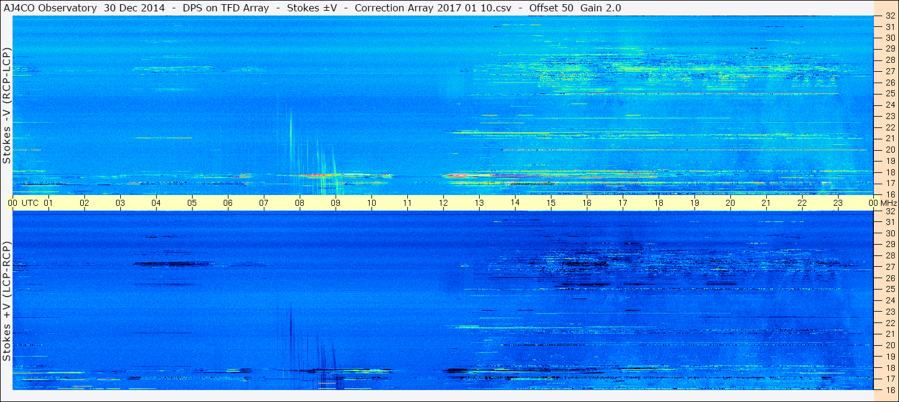Viewport: 899px width, 402px height.
Task: Click the 32 MHz label of the Stokes -V panel
Action: [890, 16]
